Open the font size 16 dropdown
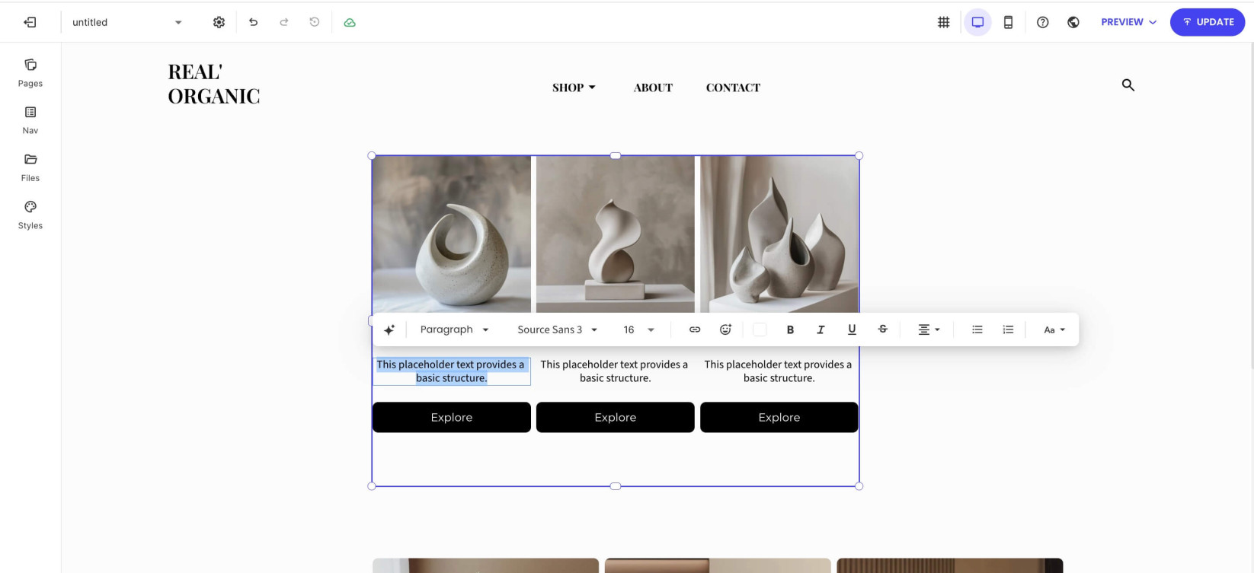 pyautogui.click(x=638, y=329)
